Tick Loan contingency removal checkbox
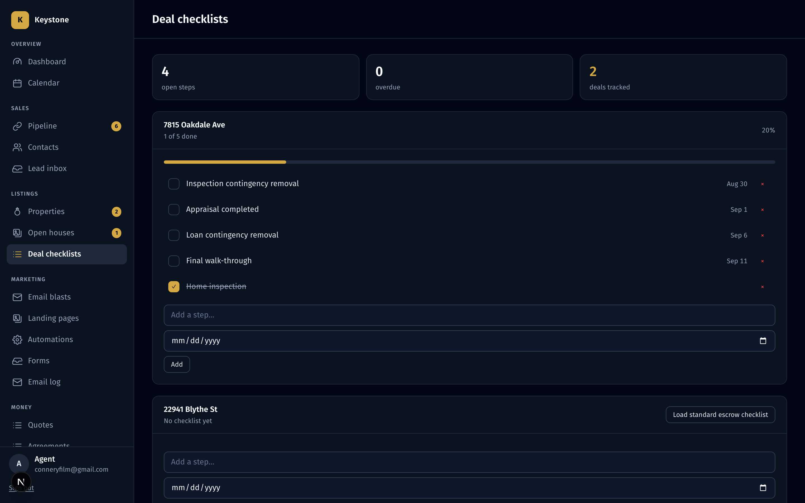Viewport: 805px width, 503px height. [174, 235]
